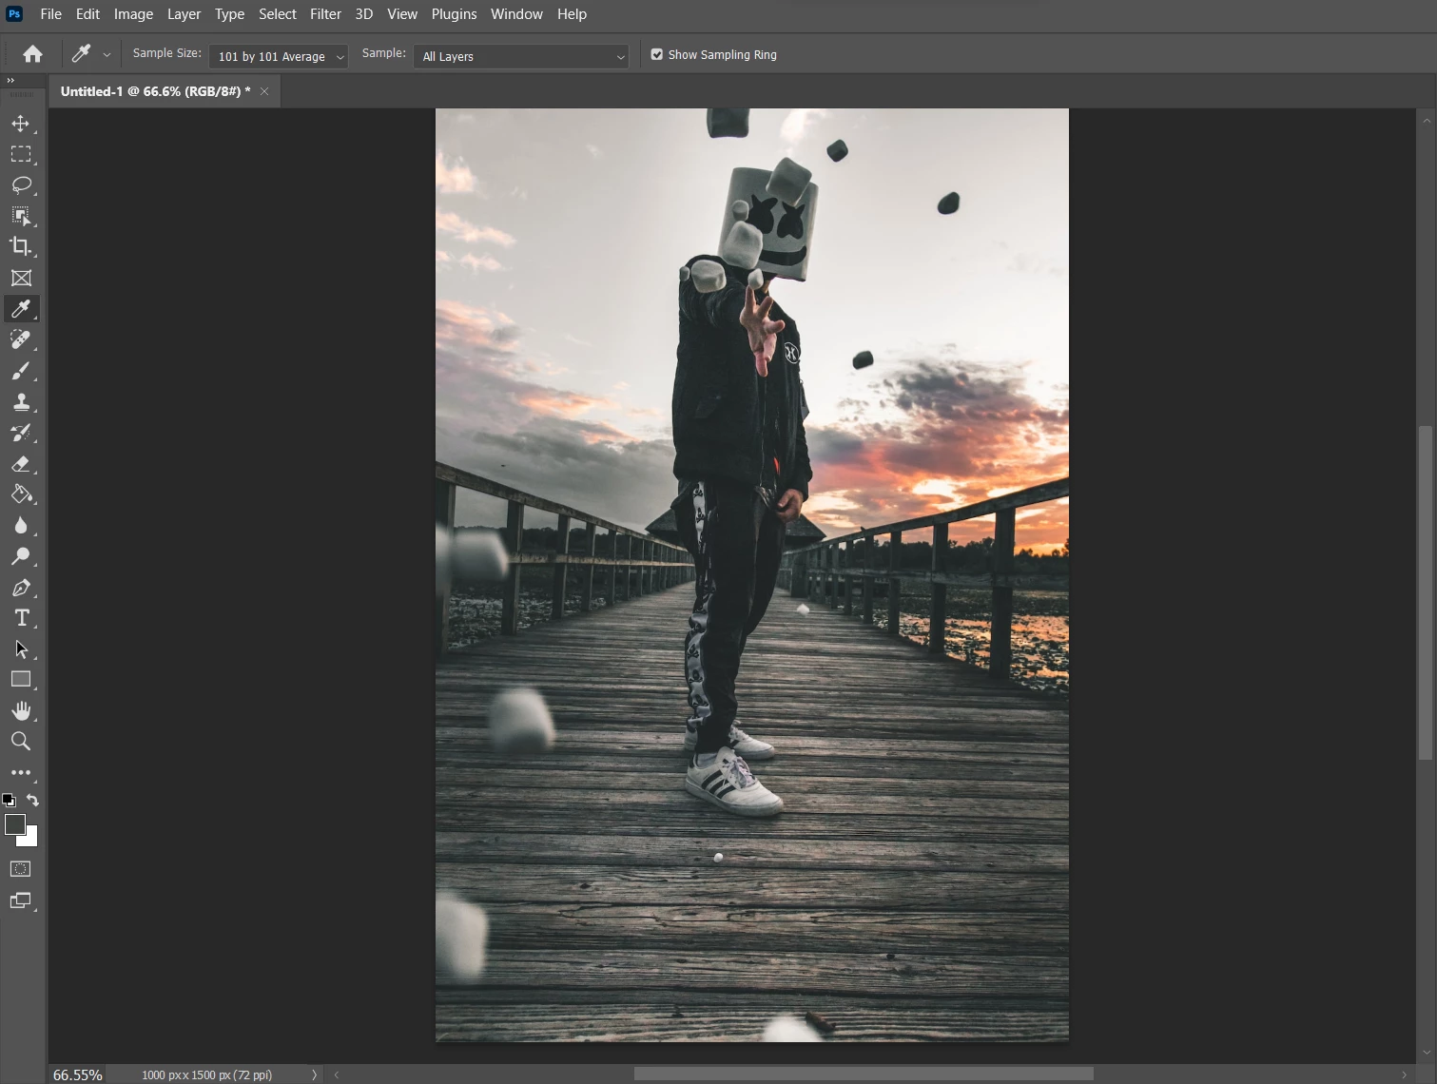Select the Rectangular Marquee tool
The height and width of the screenshot is (1084, 1437).
(21, 154)
